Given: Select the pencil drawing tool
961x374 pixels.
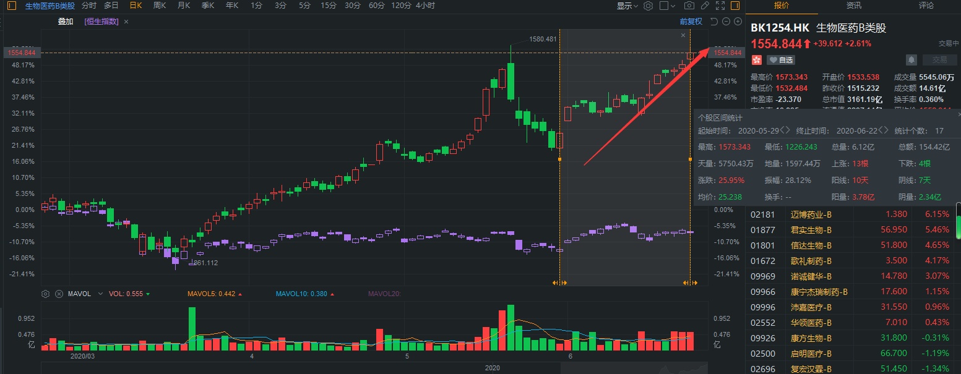Looking at the screenshot, I should coord(705,6).
